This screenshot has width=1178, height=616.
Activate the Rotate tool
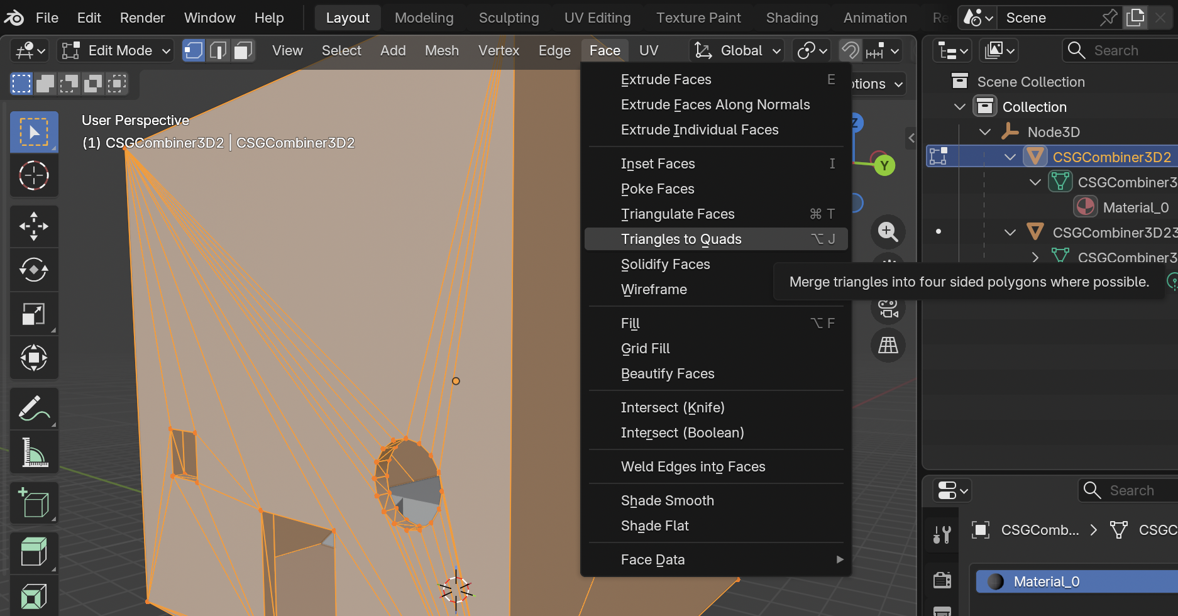(34, 270)
